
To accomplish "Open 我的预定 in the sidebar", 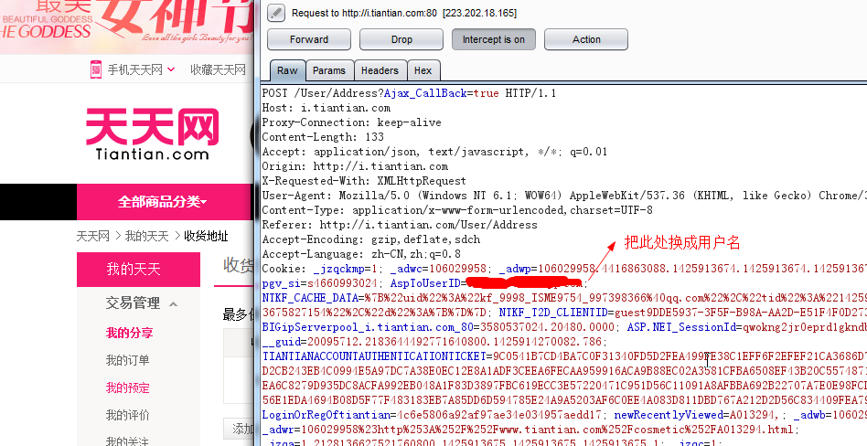I will click(128, 388).
